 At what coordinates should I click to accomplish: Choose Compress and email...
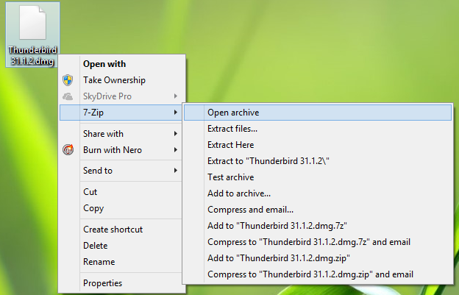pyautogui.click(x=250, y=210)
